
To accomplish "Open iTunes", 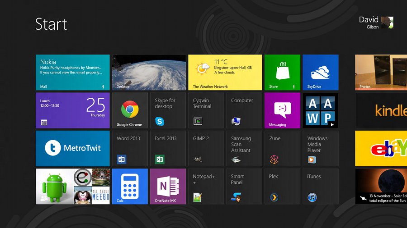I will tap(321, 187).
